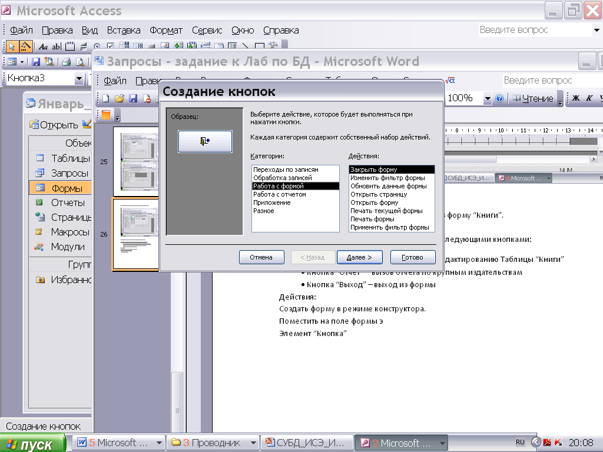
Task: Select Отчеты in Access objects list
Action: point(61,202)
